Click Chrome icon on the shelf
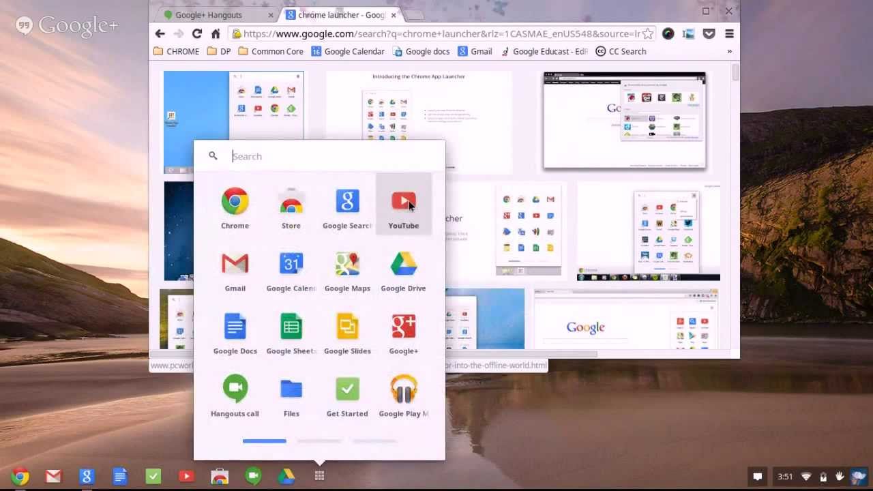The image size is (873, 491). (x=20, y=477)
